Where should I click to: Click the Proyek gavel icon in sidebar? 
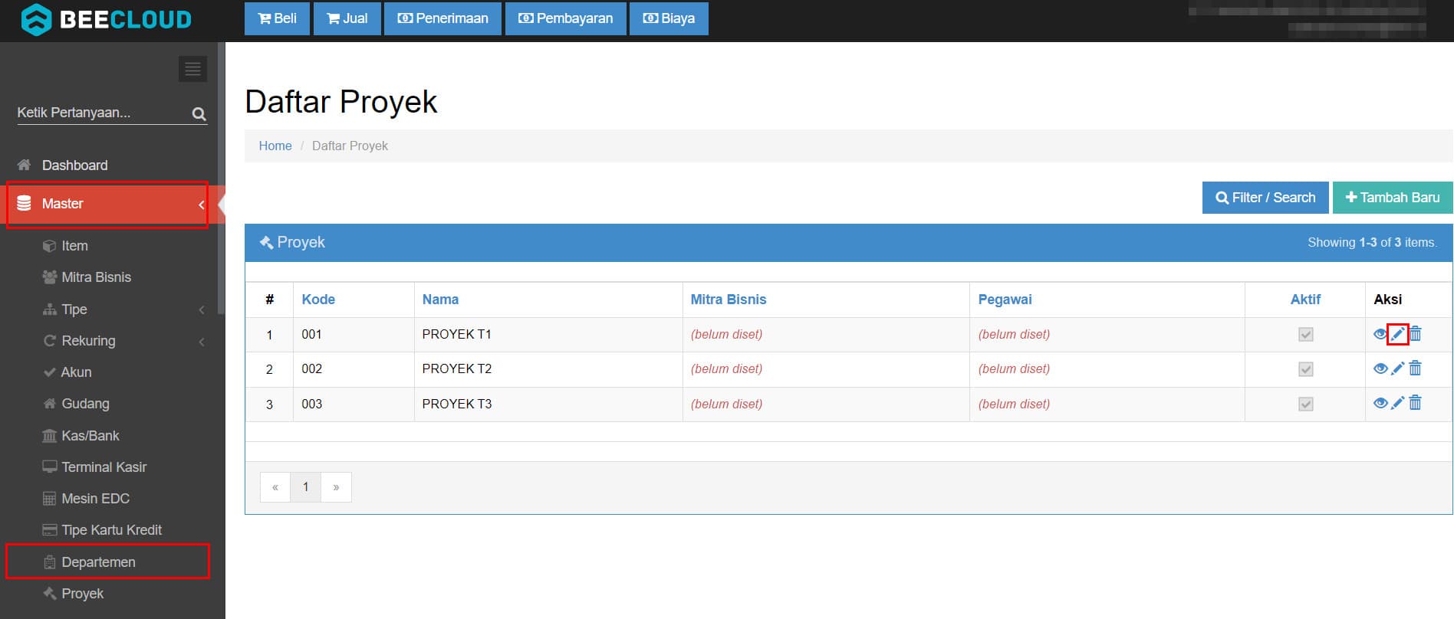tap(49, 594)
